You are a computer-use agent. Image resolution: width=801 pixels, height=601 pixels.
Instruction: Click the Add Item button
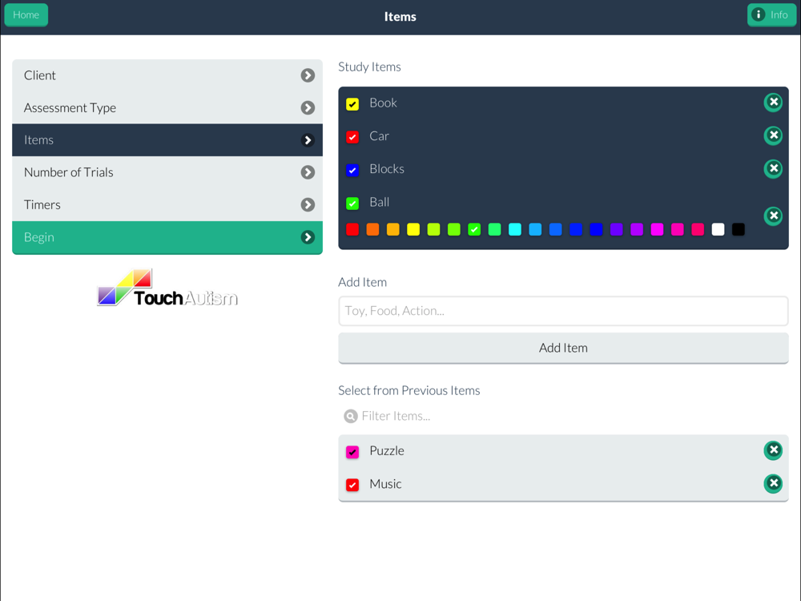563,348
